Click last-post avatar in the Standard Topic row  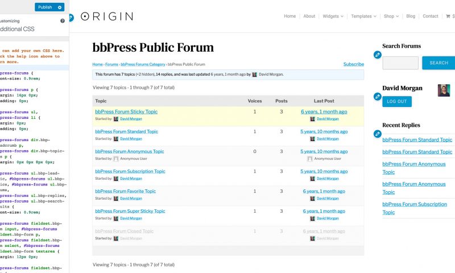(312, 139)
